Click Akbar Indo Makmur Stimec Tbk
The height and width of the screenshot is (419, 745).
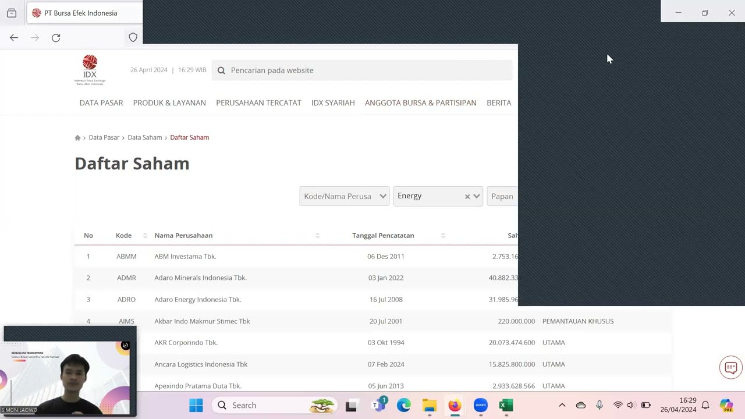202,321
